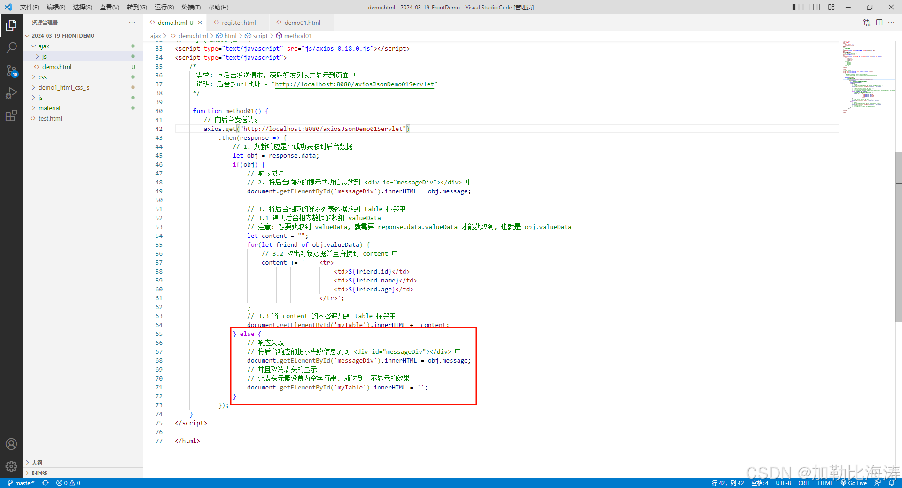Start Go Live server
The height and width of the screenshot is (488, 902).
(854, 483)
